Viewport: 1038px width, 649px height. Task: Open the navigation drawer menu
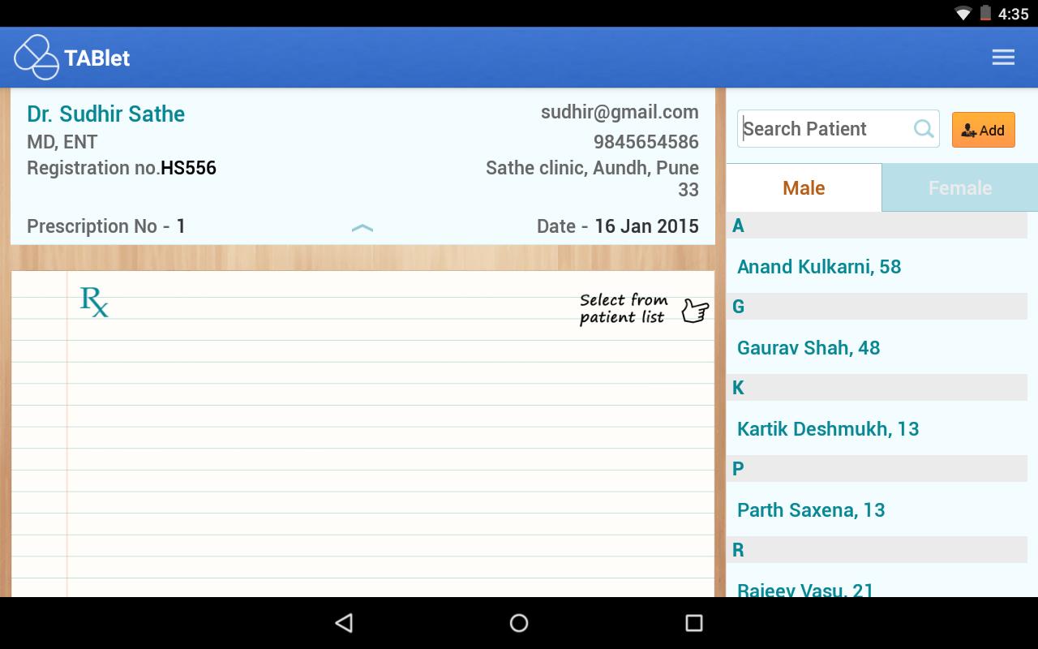[1003, 57]
